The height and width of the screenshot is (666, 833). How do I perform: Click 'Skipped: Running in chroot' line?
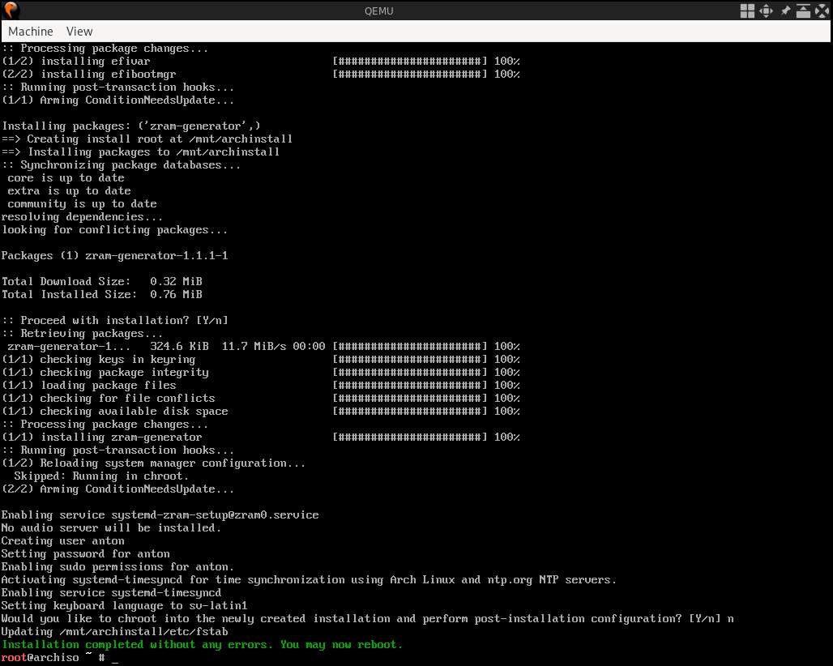pyautogui.click(x=101, y=476)
